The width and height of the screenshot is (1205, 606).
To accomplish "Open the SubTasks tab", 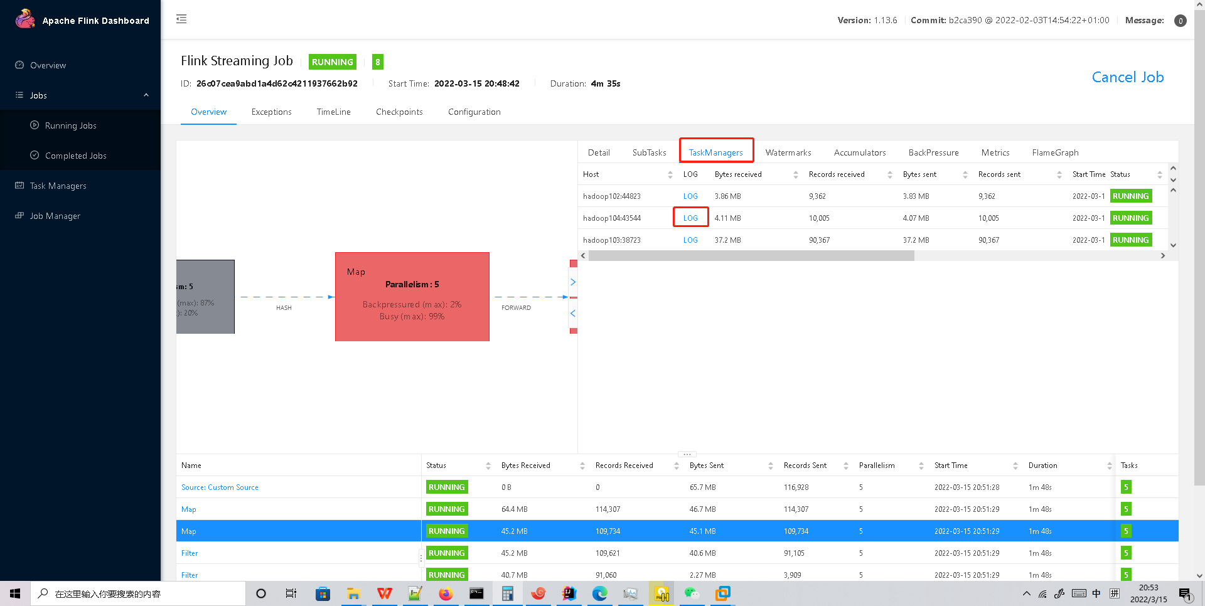I will tap(649, 152).
